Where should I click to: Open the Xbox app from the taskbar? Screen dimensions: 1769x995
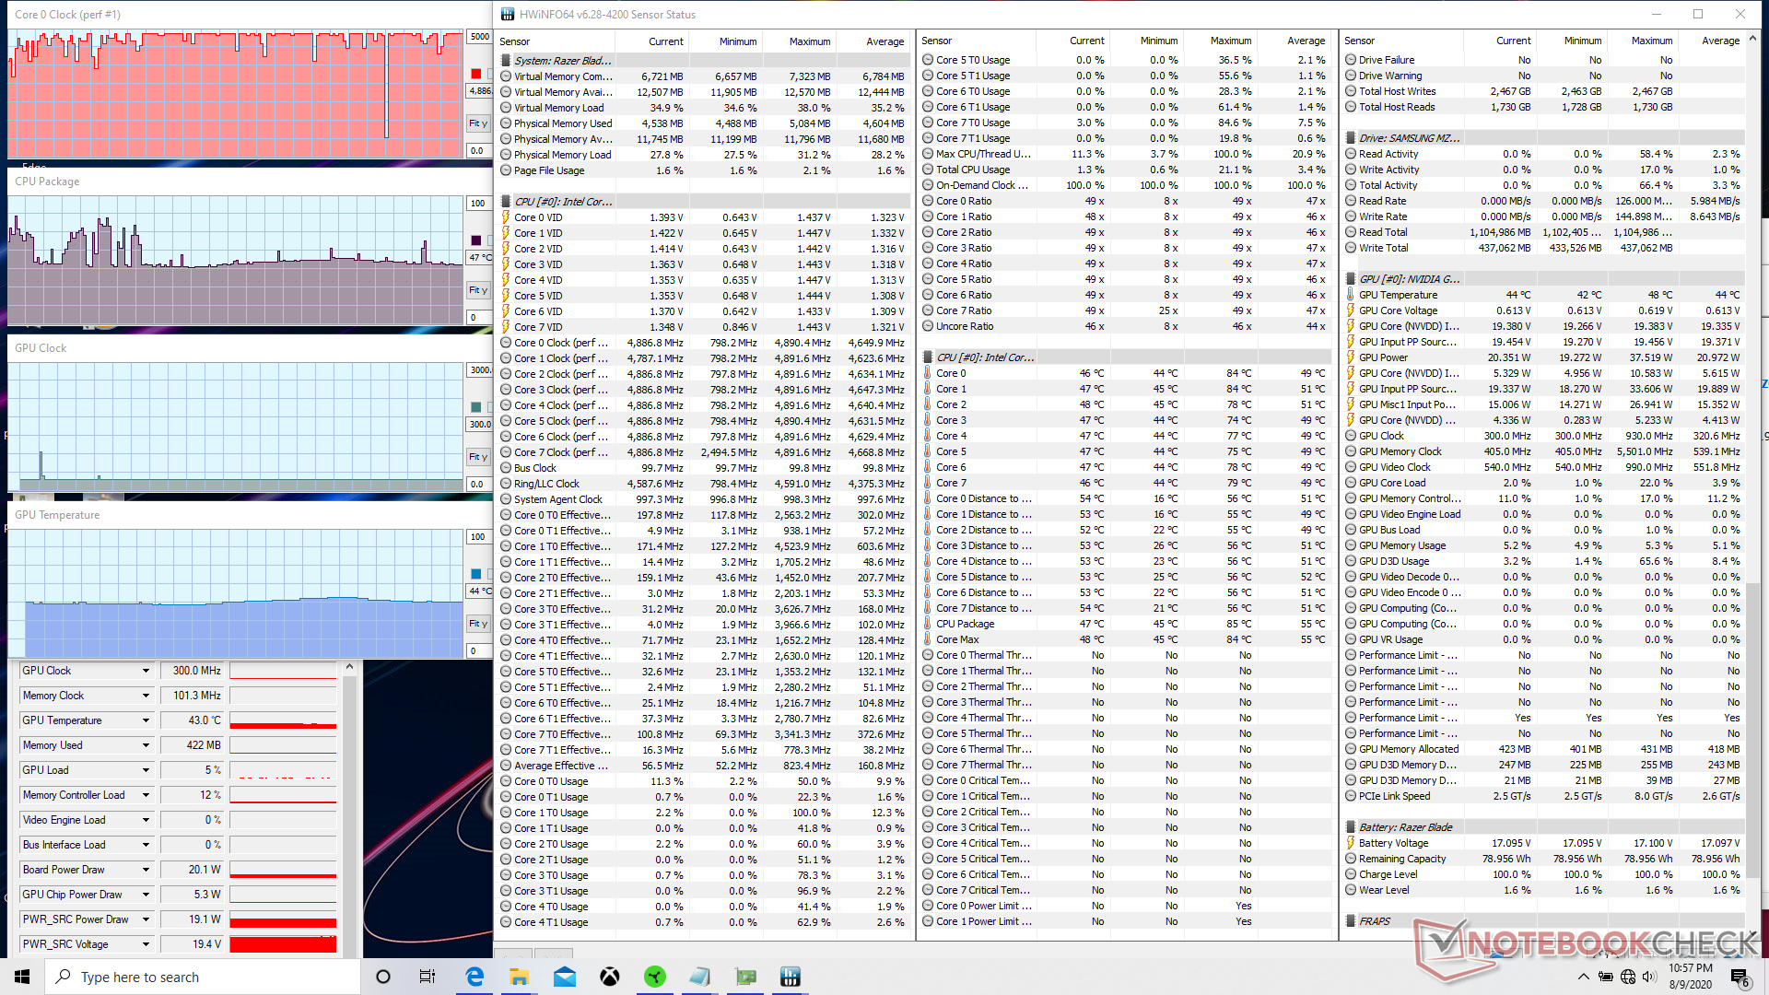609,977
